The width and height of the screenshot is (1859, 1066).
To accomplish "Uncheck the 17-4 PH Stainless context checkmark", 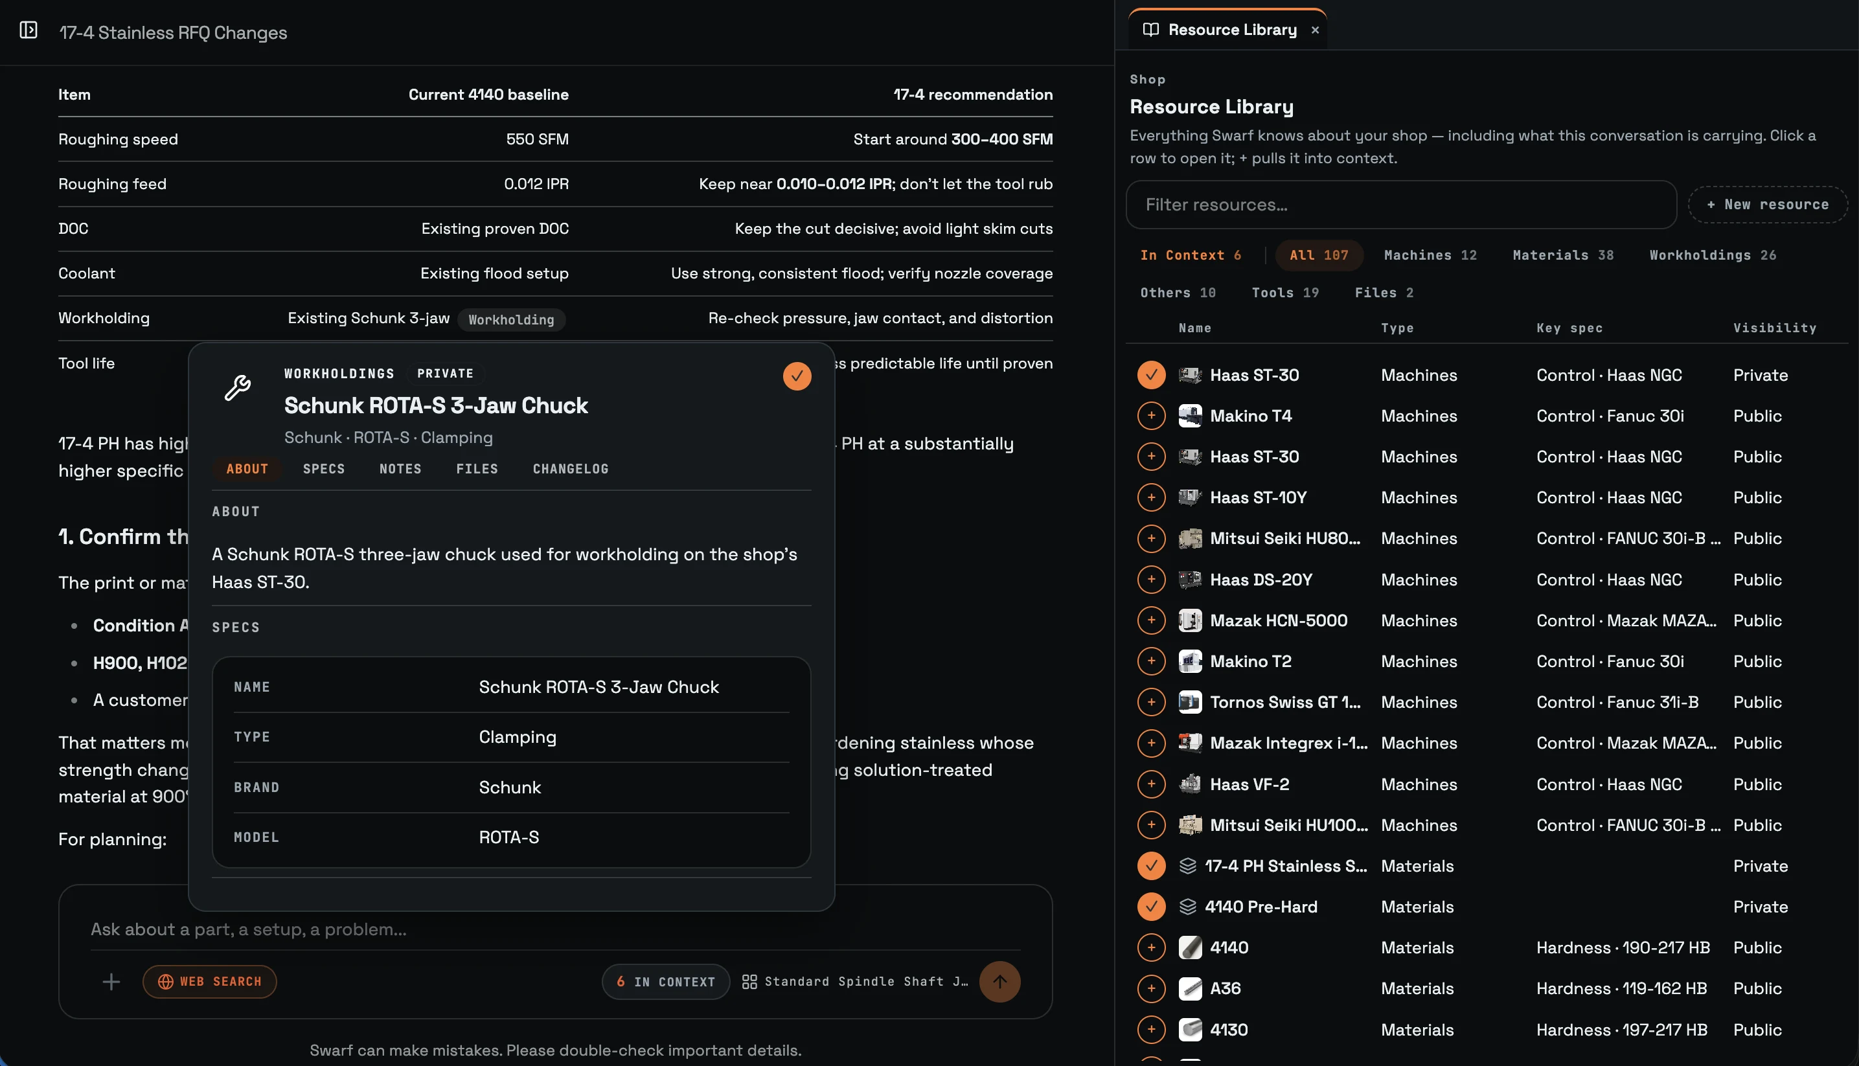I will pyautogui.click(x=1151, y=866).
